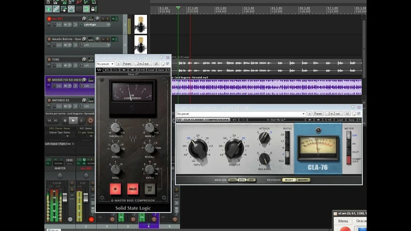Click the CLA-76 INPUT knob

198,148
